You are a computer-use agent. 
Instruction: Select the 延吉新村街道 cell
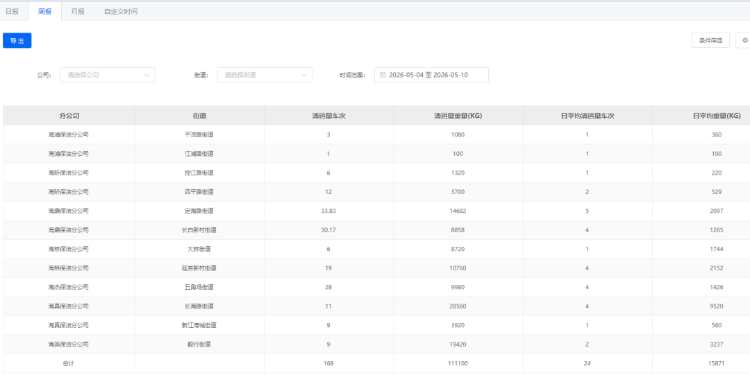pyautogui.click(x=200, y=268)
